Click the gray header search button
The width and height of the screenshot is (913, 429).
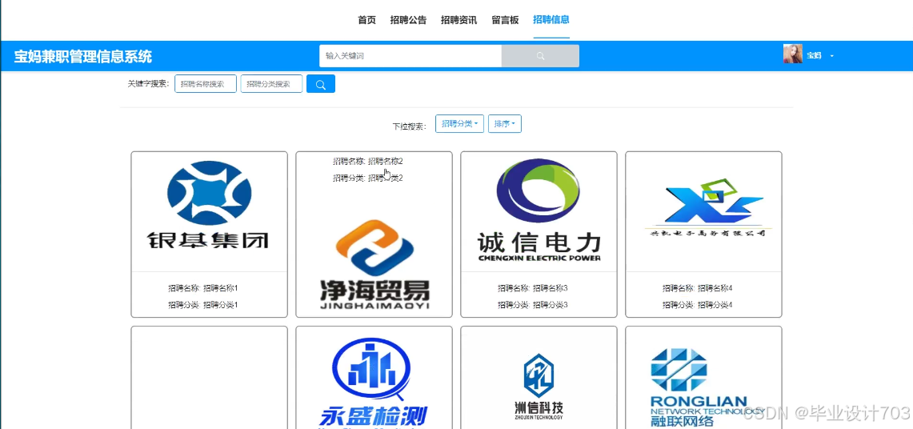point(540,56)
